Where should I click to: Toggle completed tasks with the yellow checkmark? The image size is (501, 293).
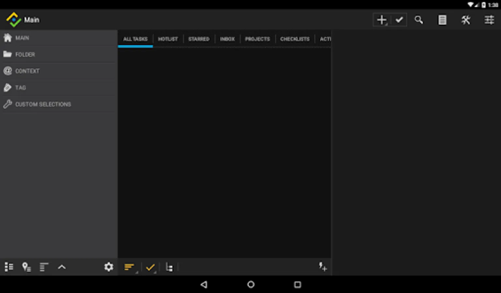click(150, 267)
